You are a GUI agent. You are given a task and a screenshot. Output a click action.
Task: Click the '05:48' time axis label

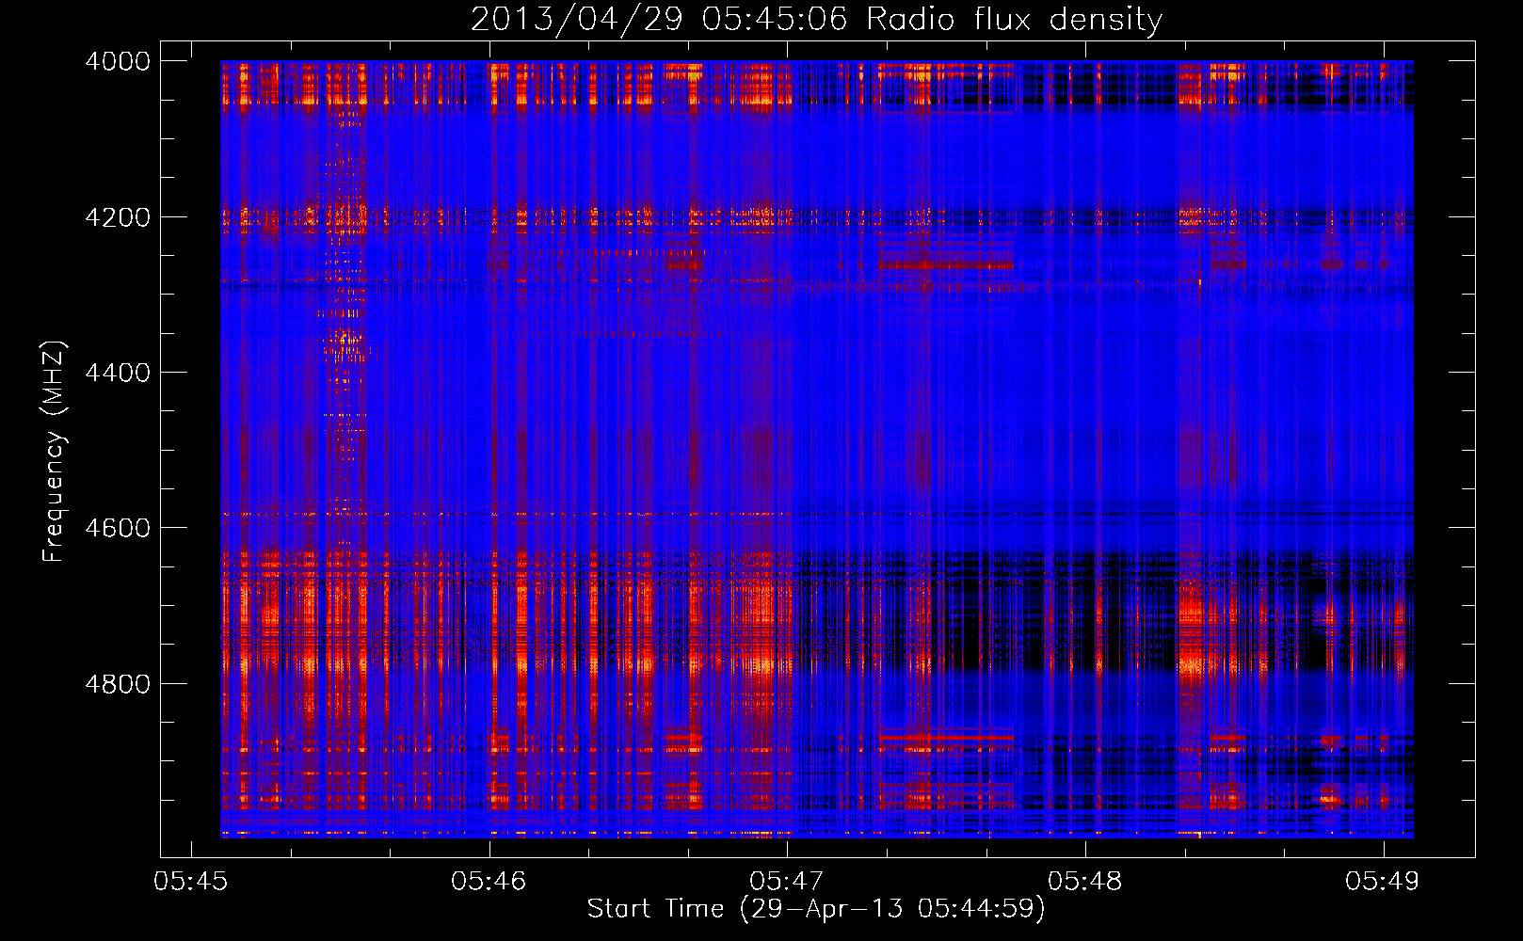point(1085,882)
